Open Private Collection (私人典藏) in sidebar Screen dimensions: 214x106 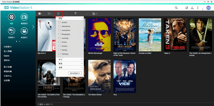coord(8,51)
